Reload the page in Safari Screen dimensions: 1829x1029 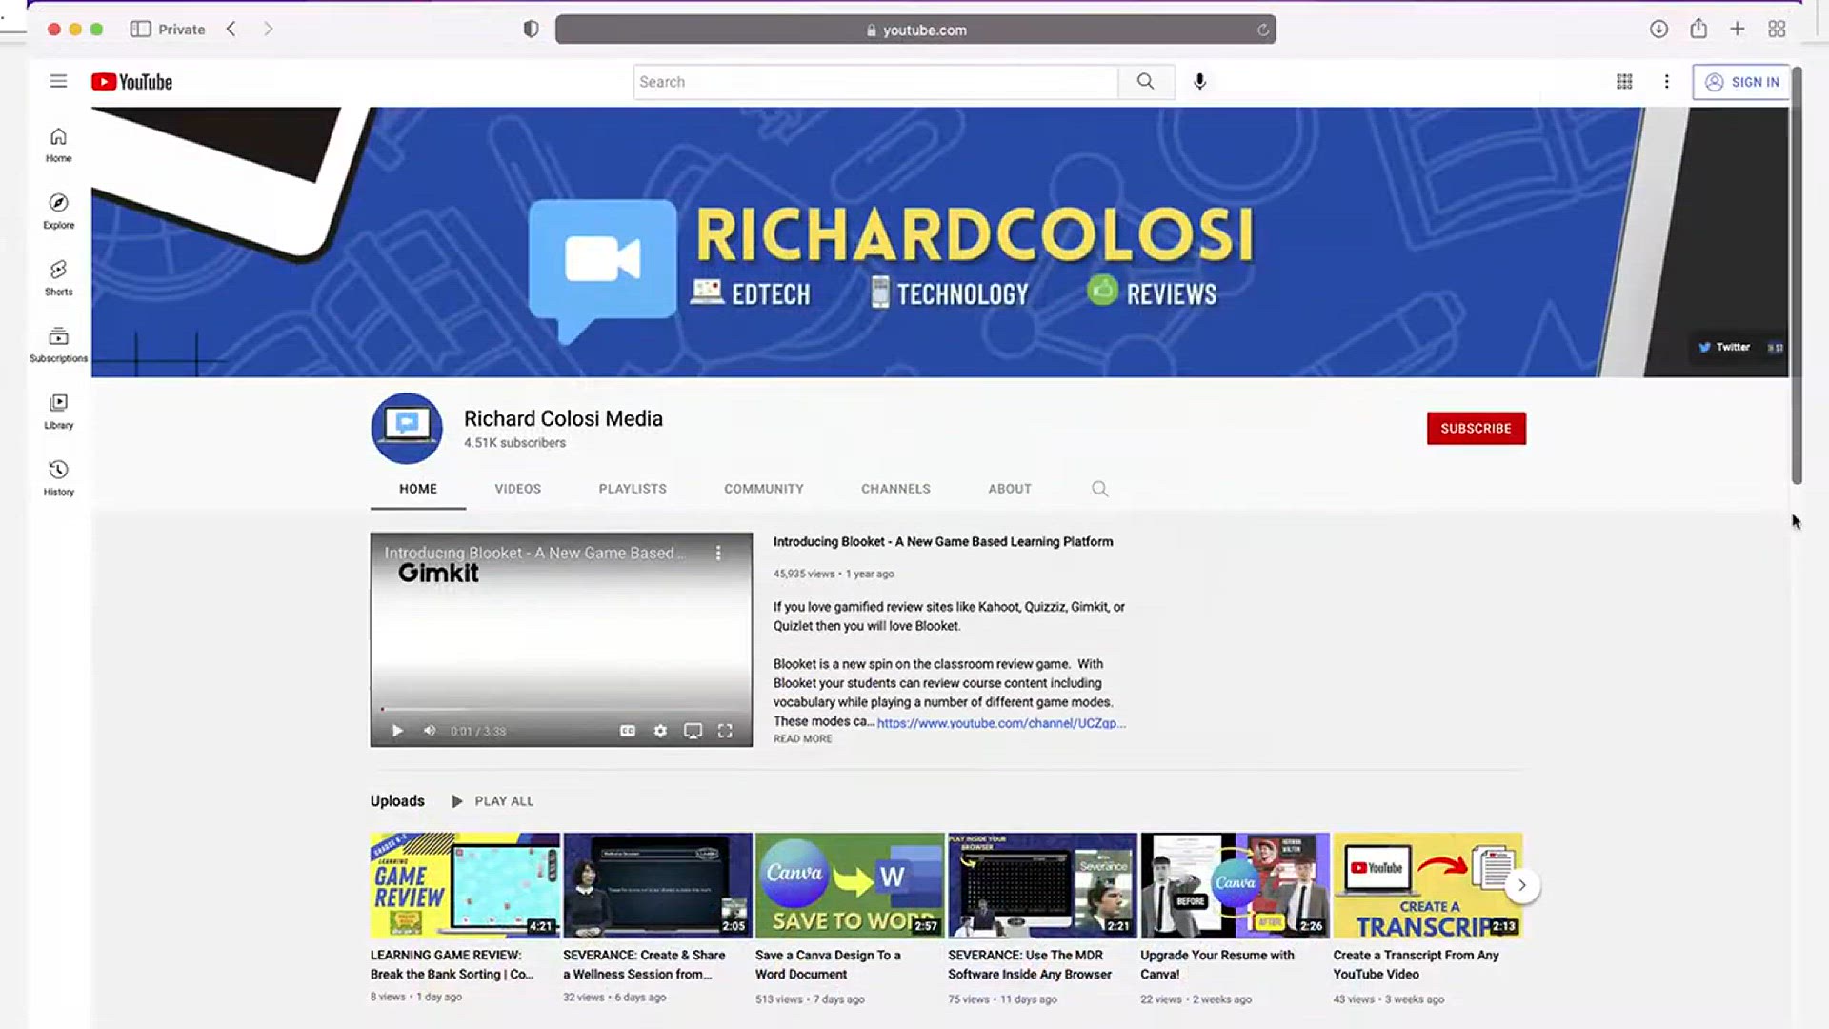[1262, 30]
